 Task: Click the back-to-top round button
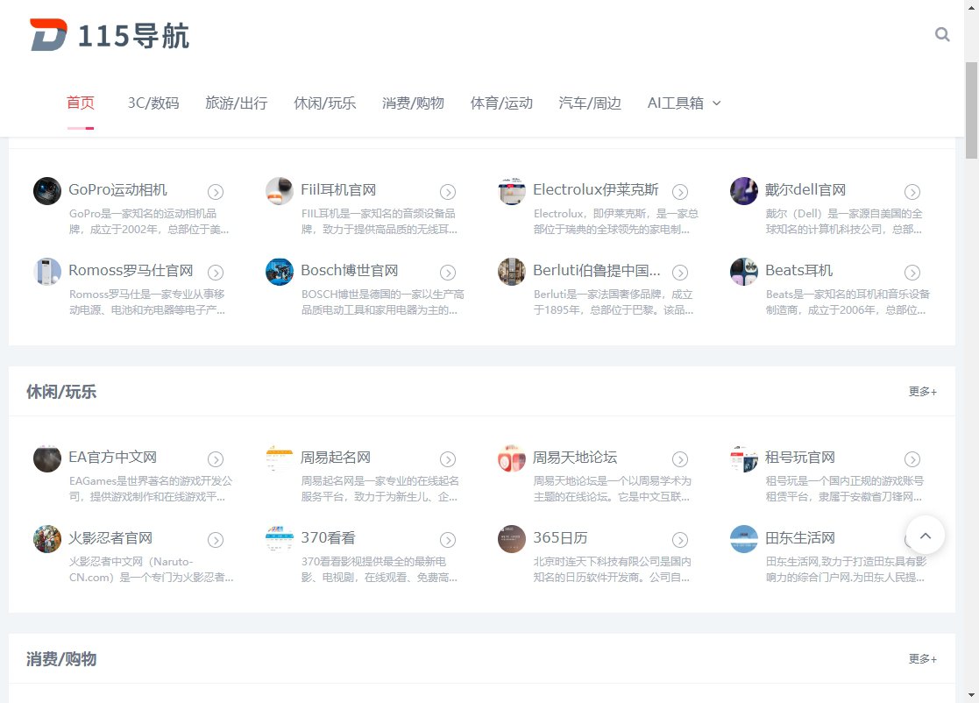[x=926, y=535]
